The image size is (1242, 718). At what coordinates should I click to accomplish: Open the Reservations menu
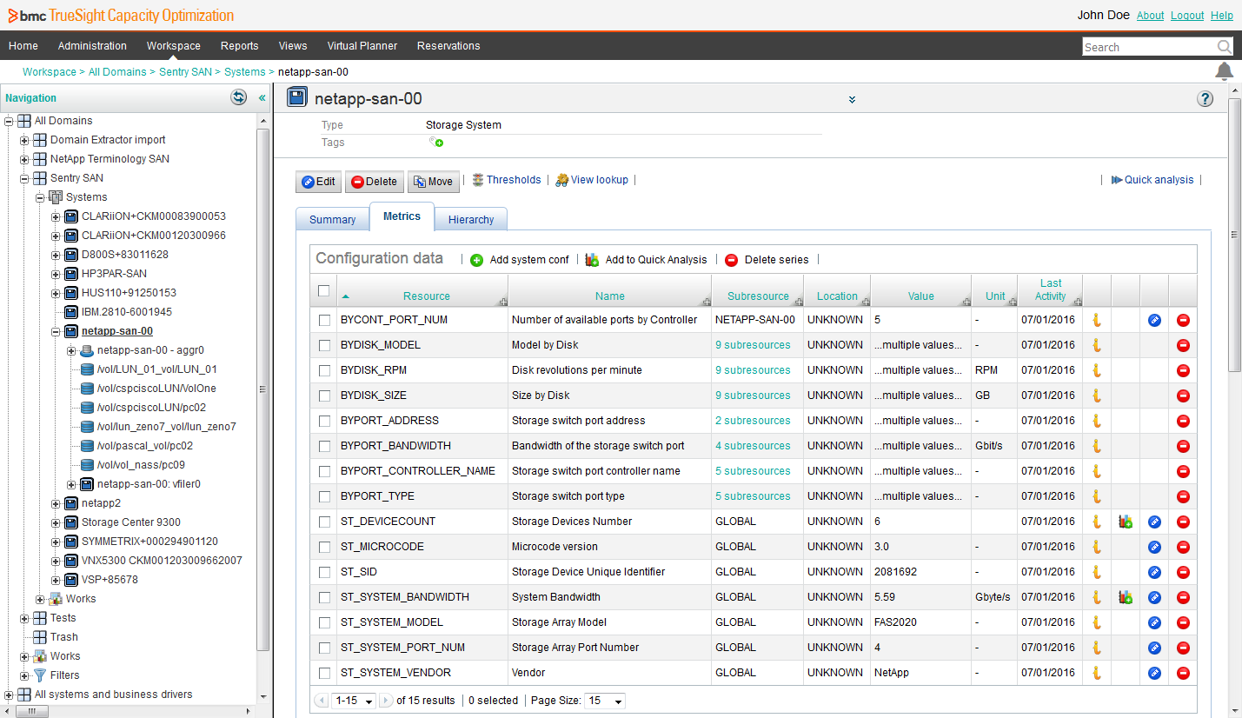[x=448, y=46]
